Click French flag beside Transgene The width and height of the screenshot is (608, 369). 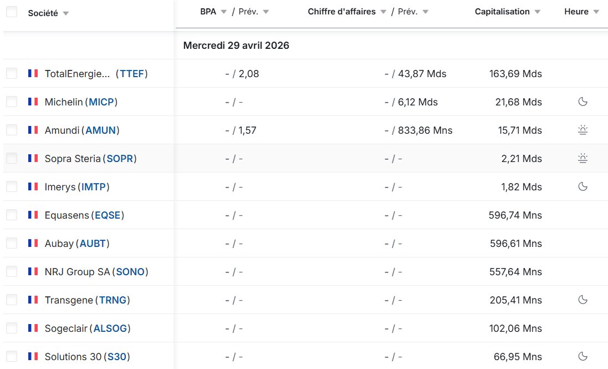(x=33, y=300)
